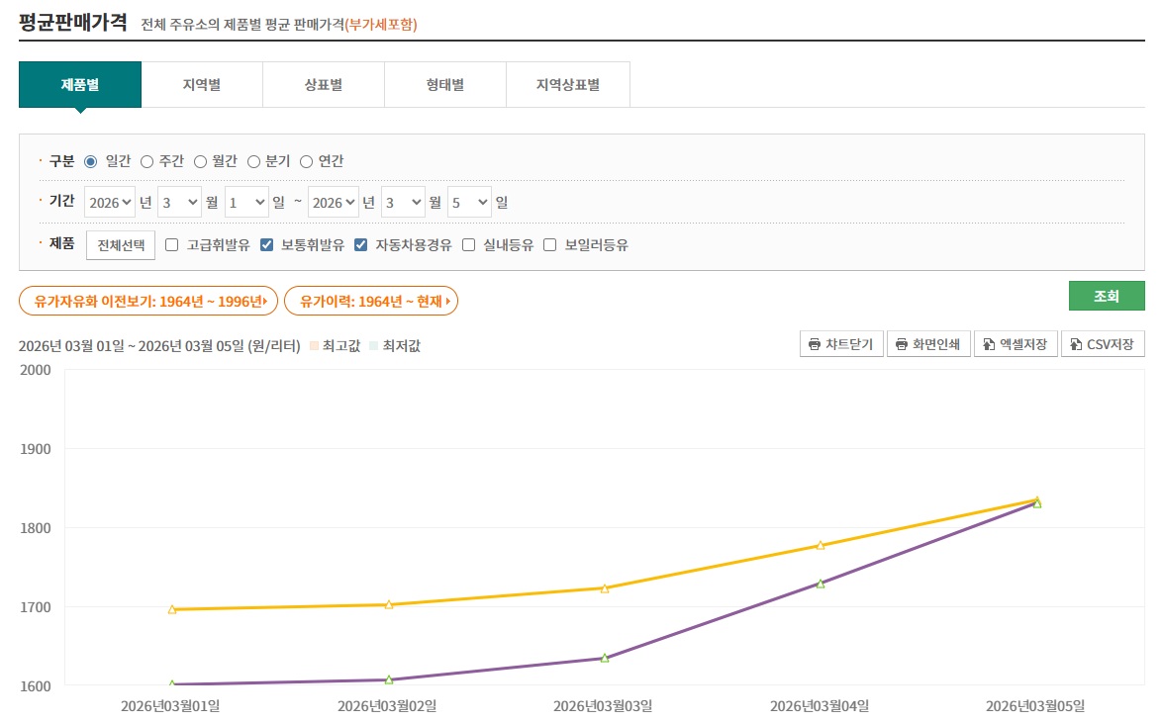This screenshot has width=1160, height=722.
Task: Check the 고급휘발유 checkbox
Action: [x=171, y=245]
